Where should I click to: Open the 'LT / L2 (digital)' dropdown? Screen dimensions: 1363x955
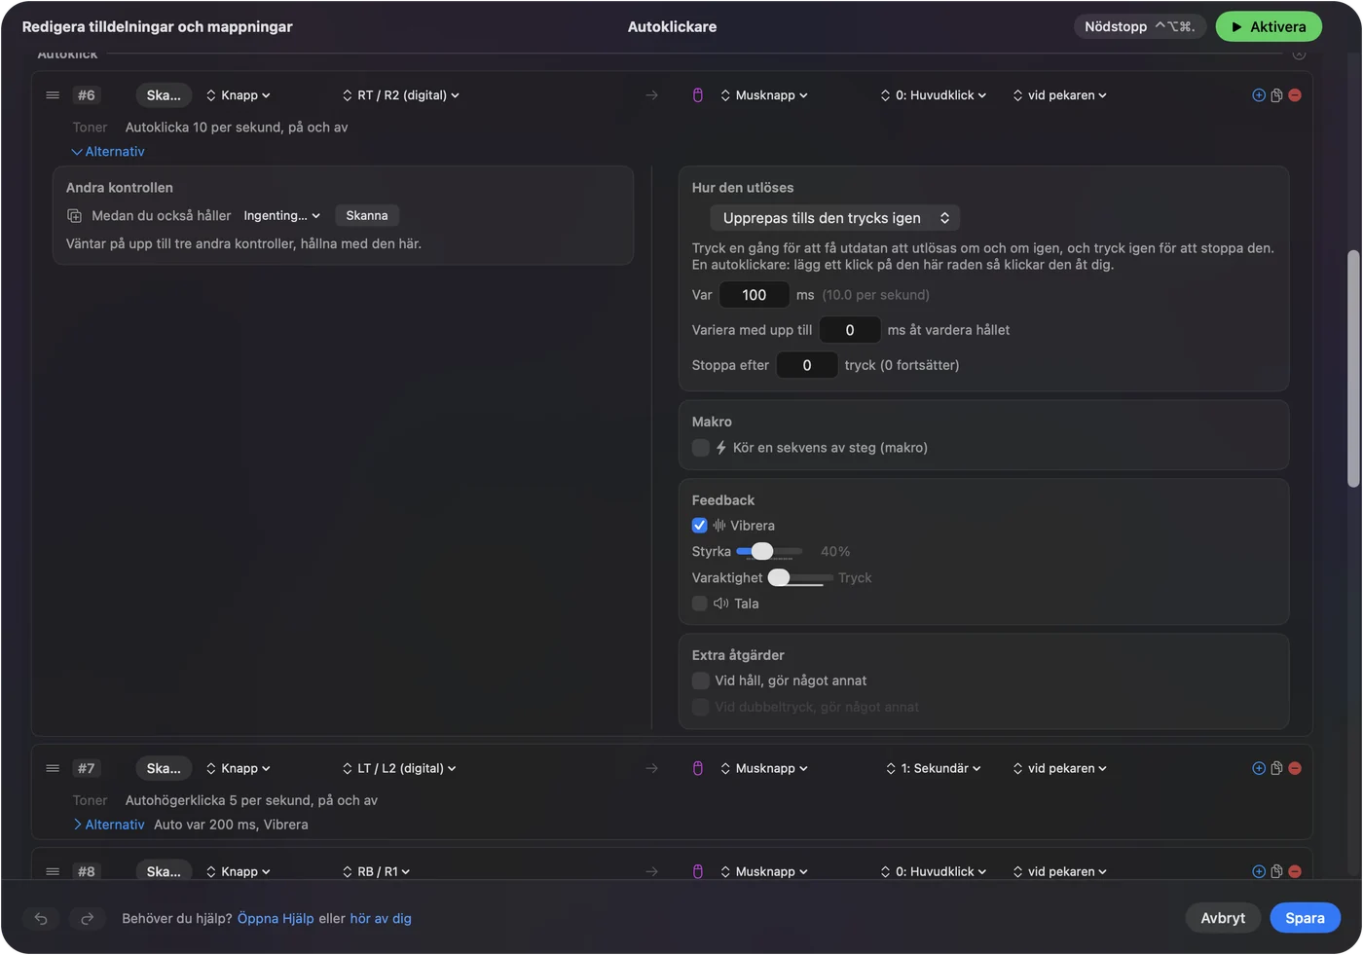coord(399,768)
